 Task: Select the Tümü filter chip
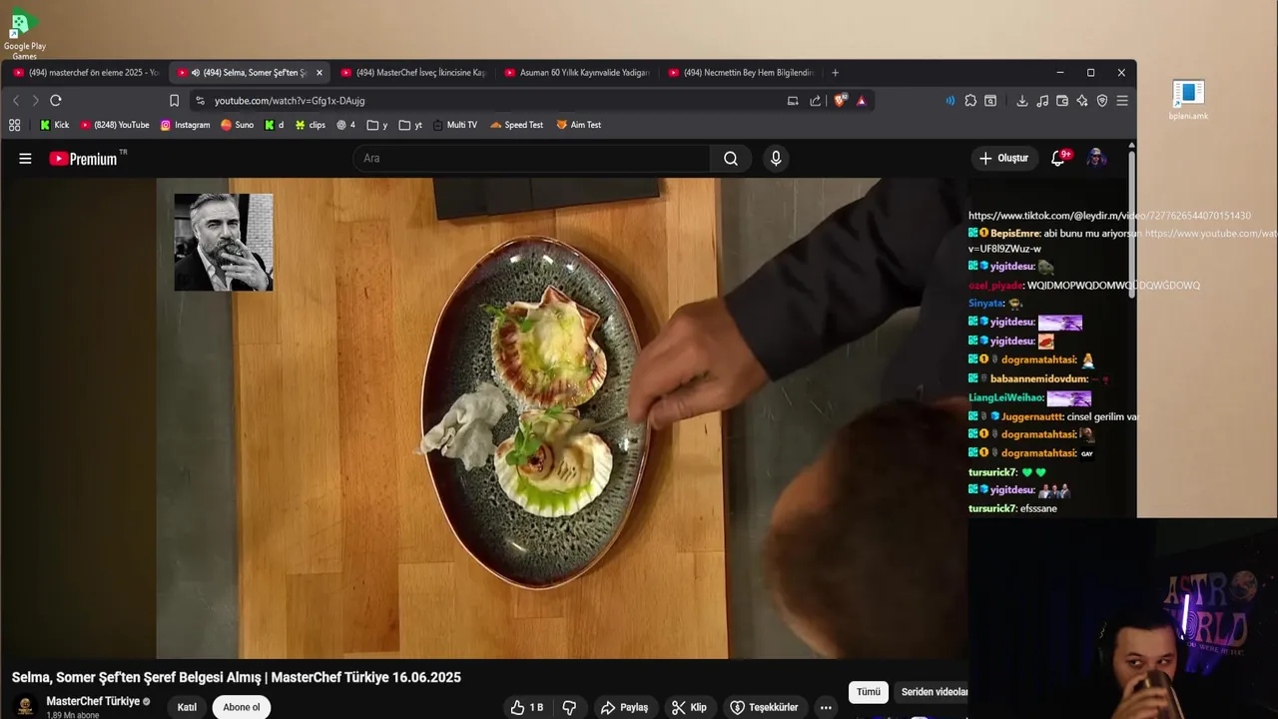(x=869, y=692)
